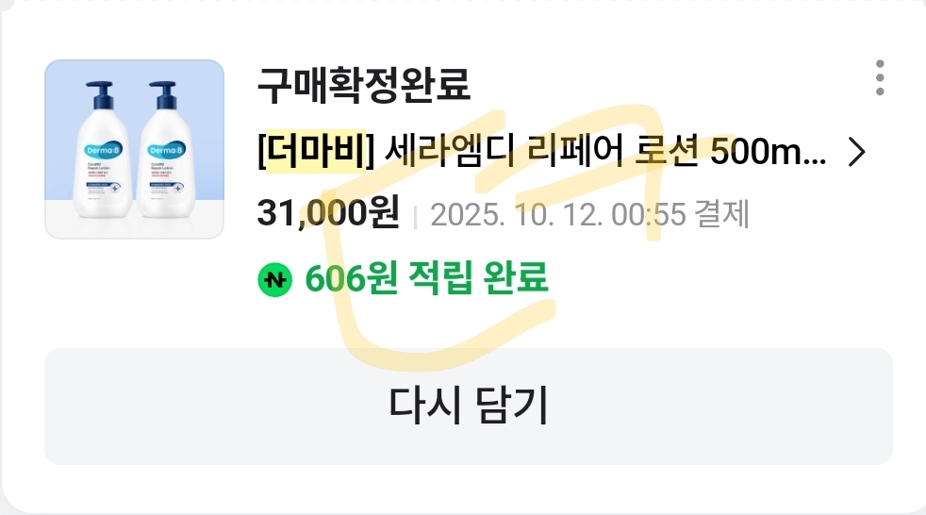Click the left lotion bottle in thumbnail
926x515 pixels.
point(102,150)
